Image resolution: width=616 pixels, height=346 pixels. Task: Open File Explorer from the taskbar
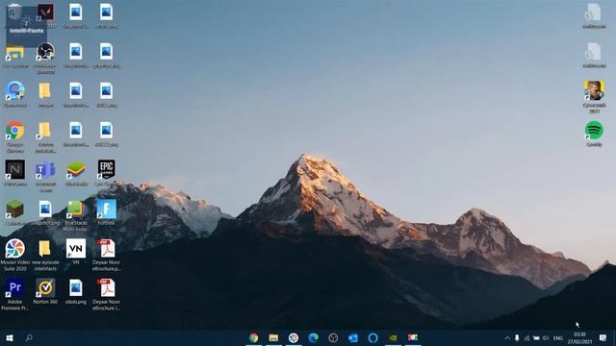click(273, 337)
